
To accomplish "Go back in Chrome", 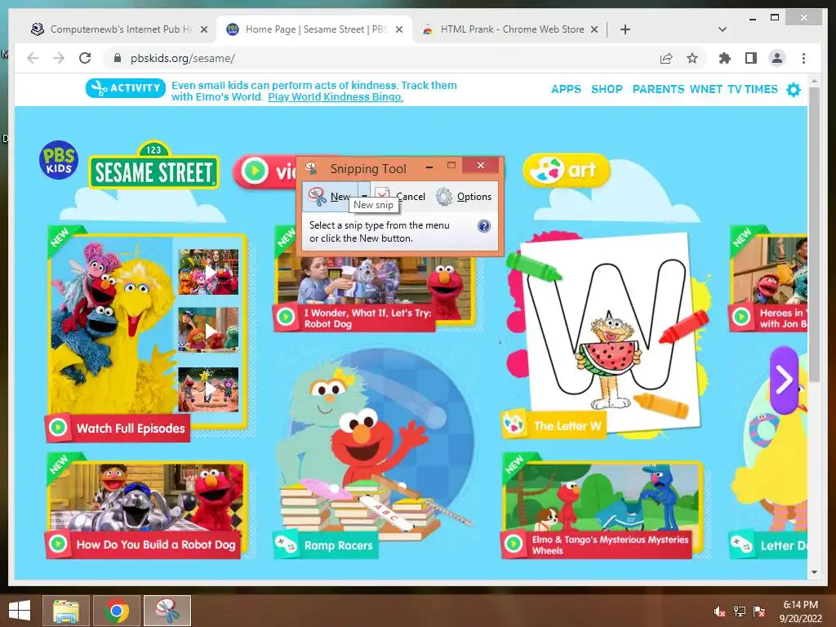I will tap(33, 58).
